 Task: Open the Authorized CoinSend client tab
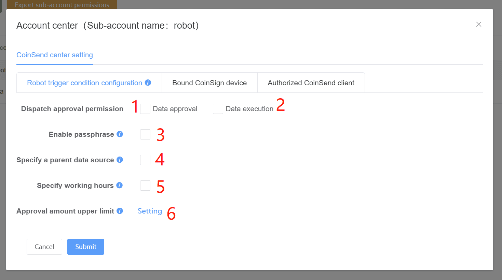pos(311,83)
